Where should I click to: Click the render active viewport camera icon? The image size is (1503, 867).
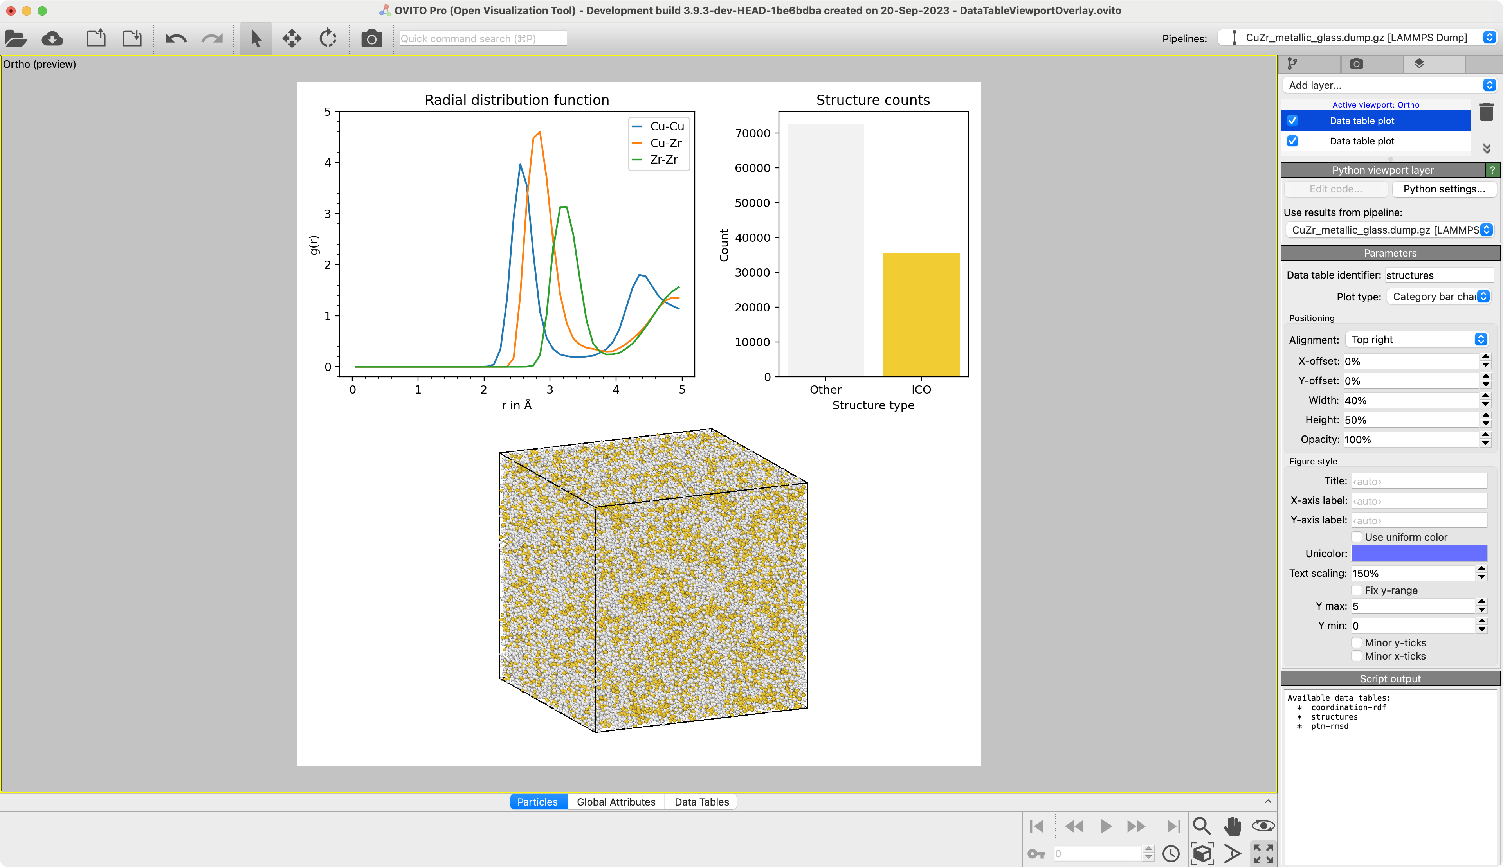tap(372, 39)
